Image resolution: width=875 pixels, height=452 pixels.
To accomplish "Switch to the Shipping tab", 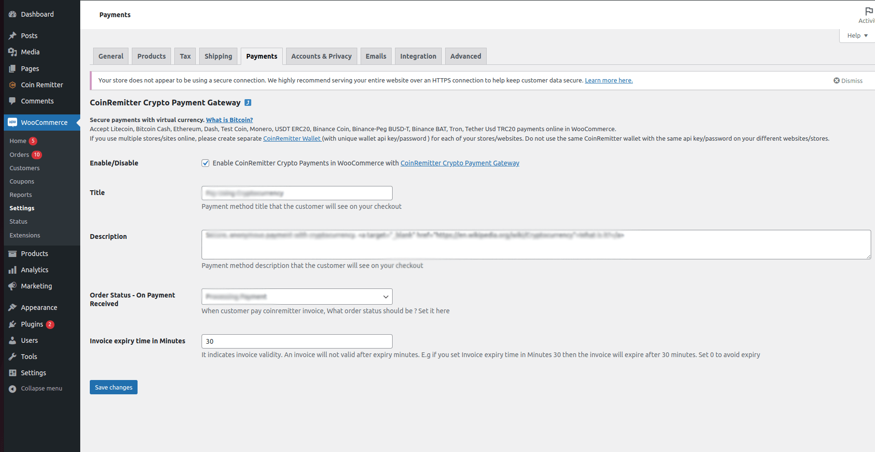I will 218,56.
